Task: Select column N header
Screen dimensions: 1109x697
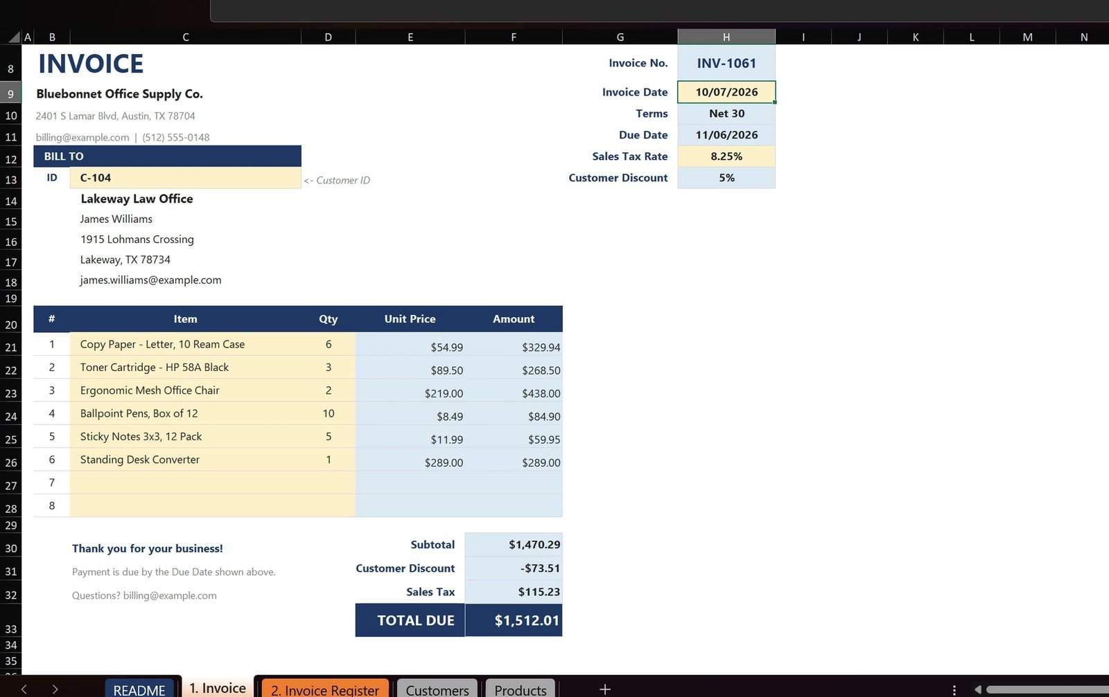Action: 1084,37
